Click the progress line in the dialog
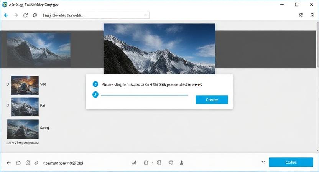The image size is (319, 172). [x=145, y=95]
